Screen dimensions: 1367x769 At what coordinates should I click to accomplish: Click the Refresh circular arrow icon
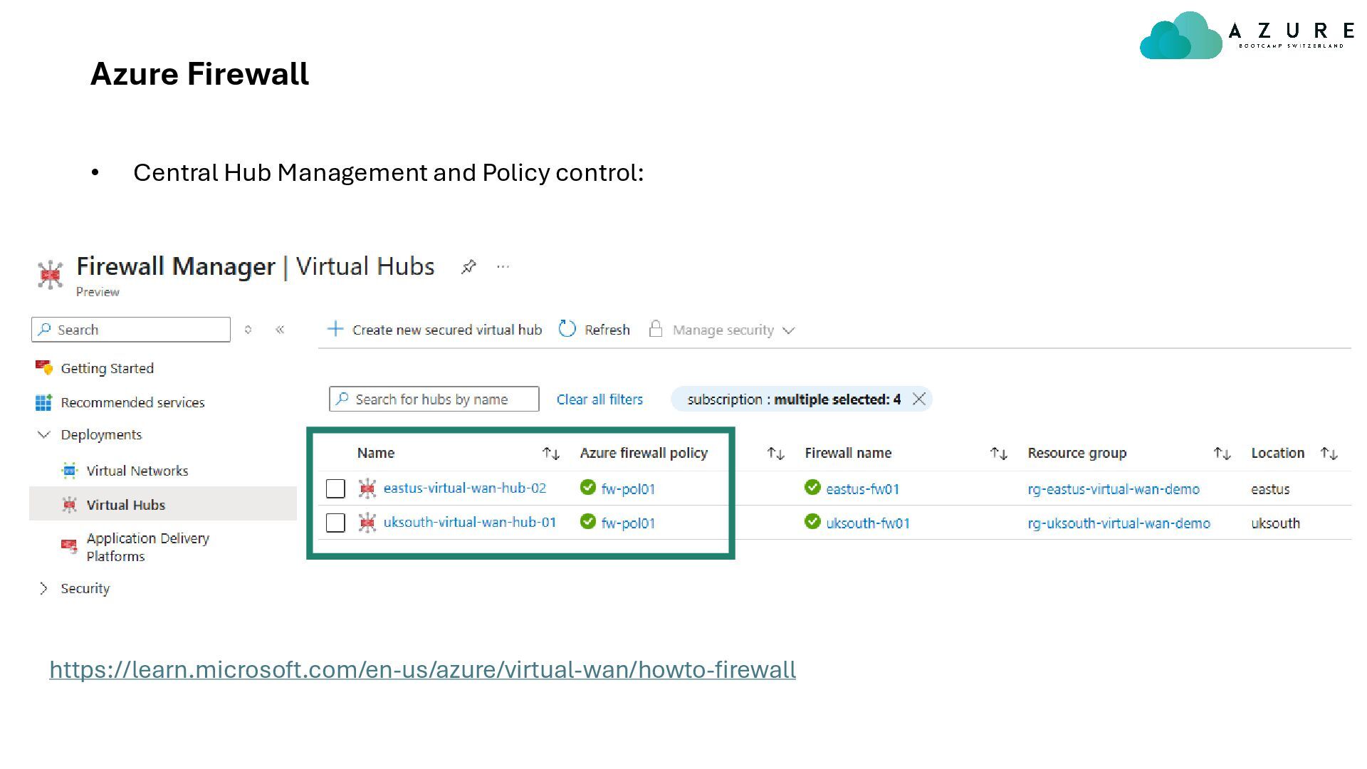[567, 329]
